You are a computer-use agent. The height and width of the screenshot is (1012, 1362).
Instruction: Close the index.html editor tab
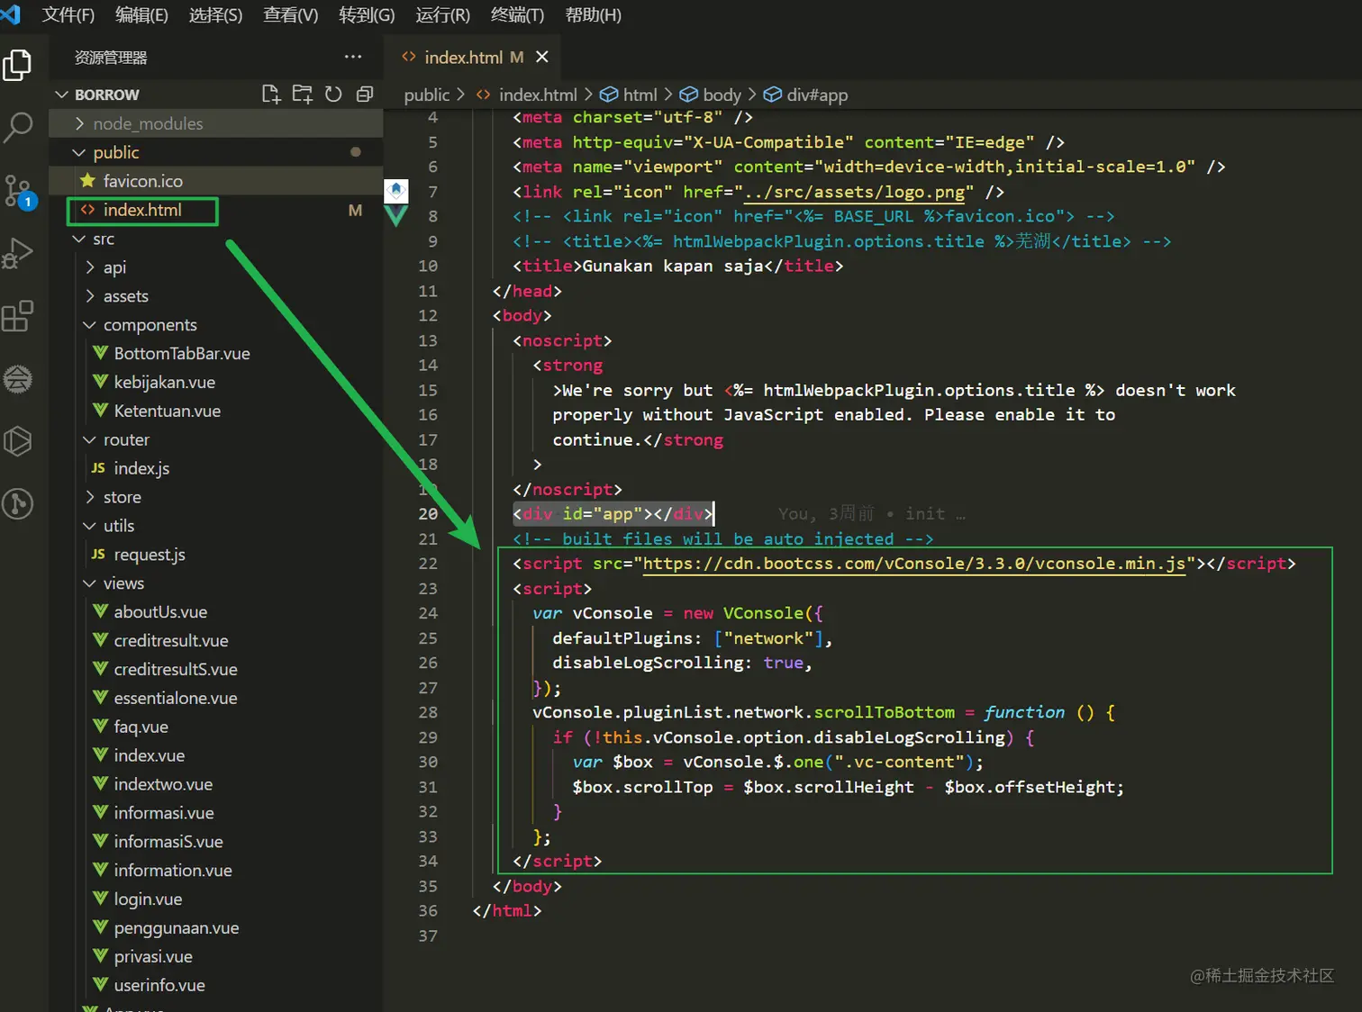coord(541,57)
